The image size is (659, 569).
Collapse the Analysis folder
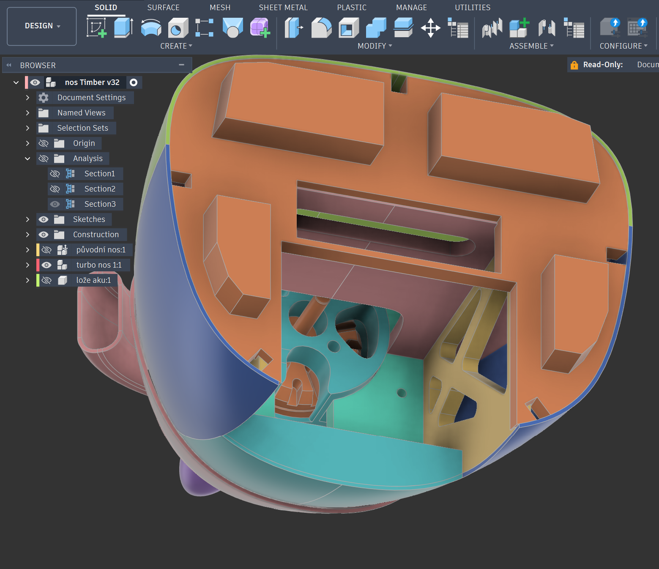[x=27, y=159]
